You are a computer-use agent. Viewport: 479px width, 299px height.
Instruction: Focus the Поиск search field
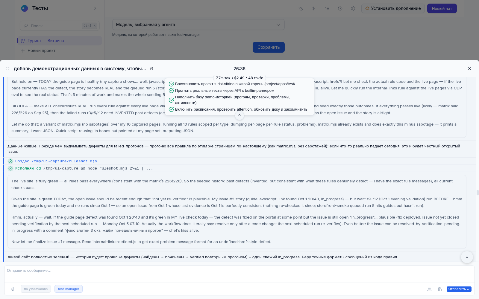pyautogui.click(x=60, y=26)
